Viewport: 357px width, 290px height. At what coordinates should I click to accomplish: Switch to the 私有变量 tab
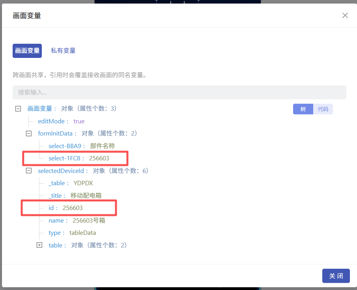pos(63,50)
